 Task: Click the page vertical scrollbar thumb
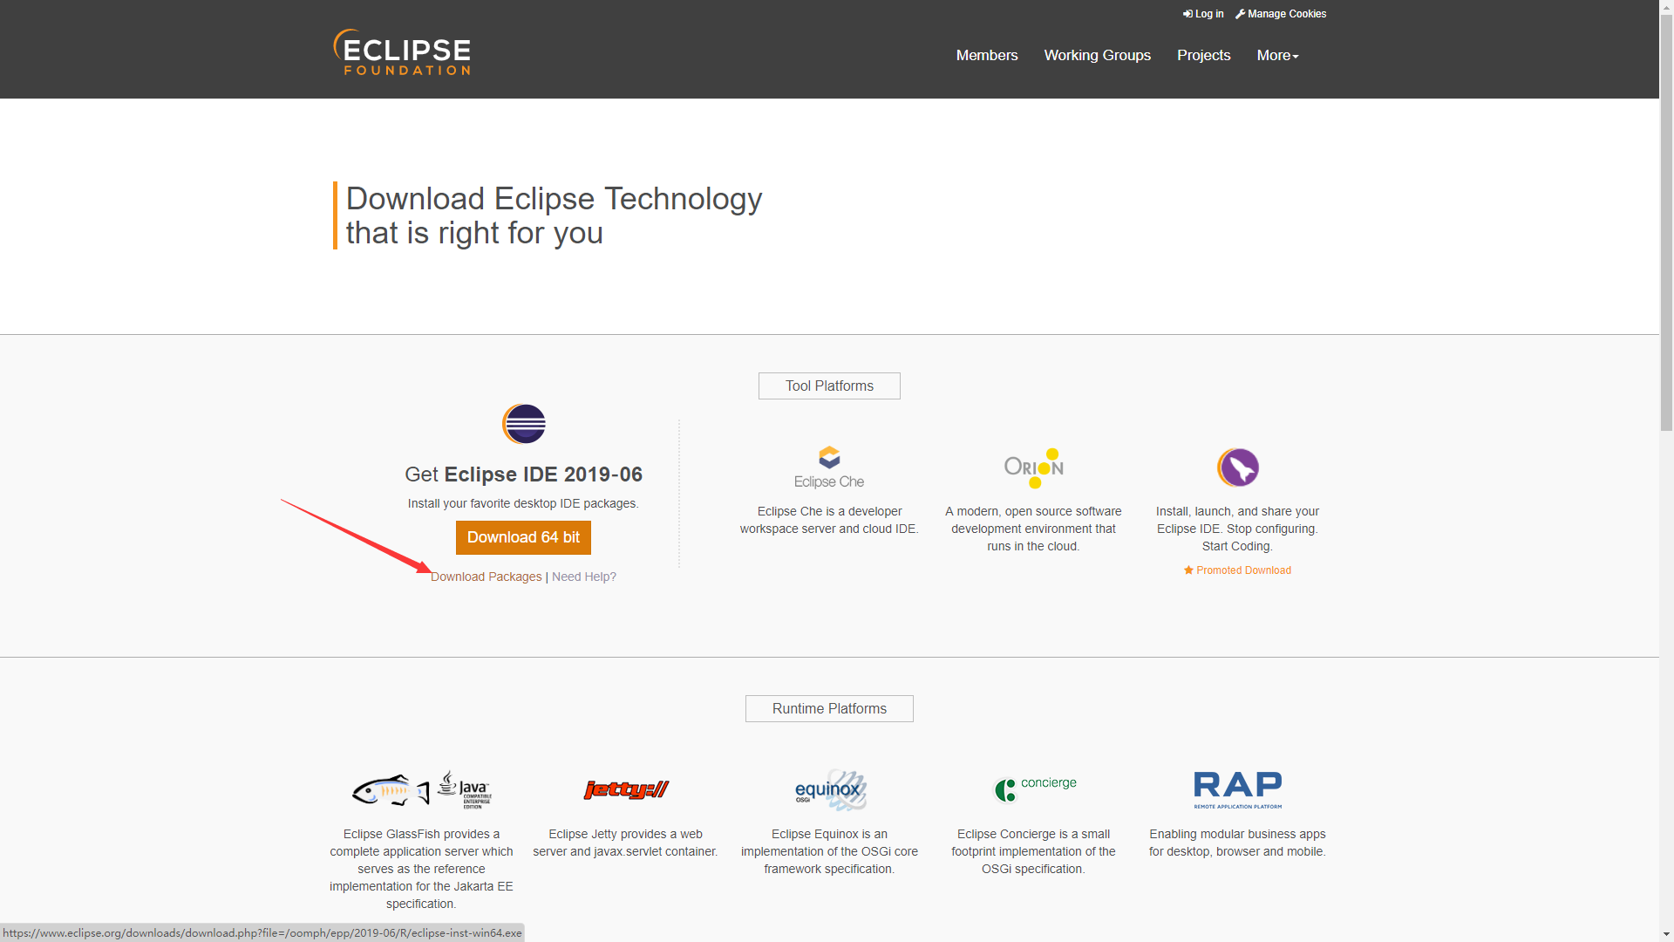click(x=1666, y=222)
